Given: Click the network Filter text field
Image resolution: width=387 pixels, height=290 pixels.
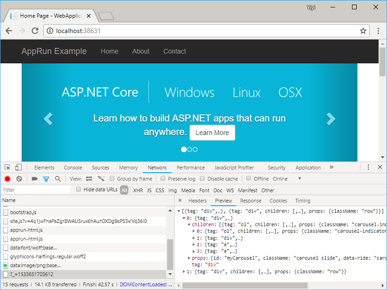Looking at the screenshot, I should (x=35, y=190).
